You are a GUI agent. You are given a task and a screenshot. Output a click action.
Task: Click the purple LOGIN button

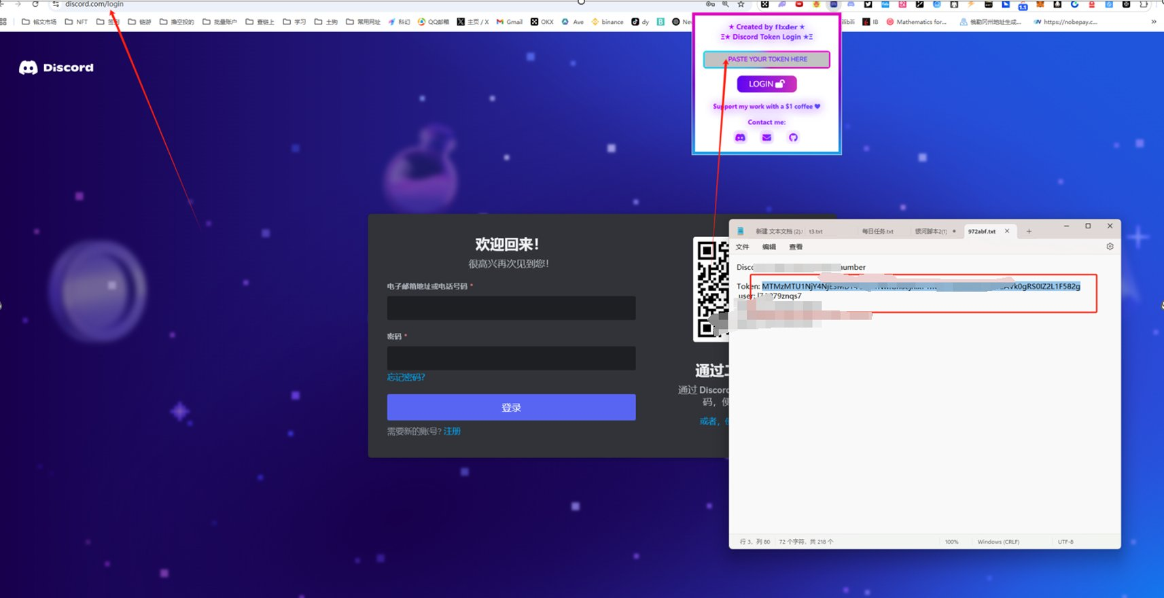[766, 84]
